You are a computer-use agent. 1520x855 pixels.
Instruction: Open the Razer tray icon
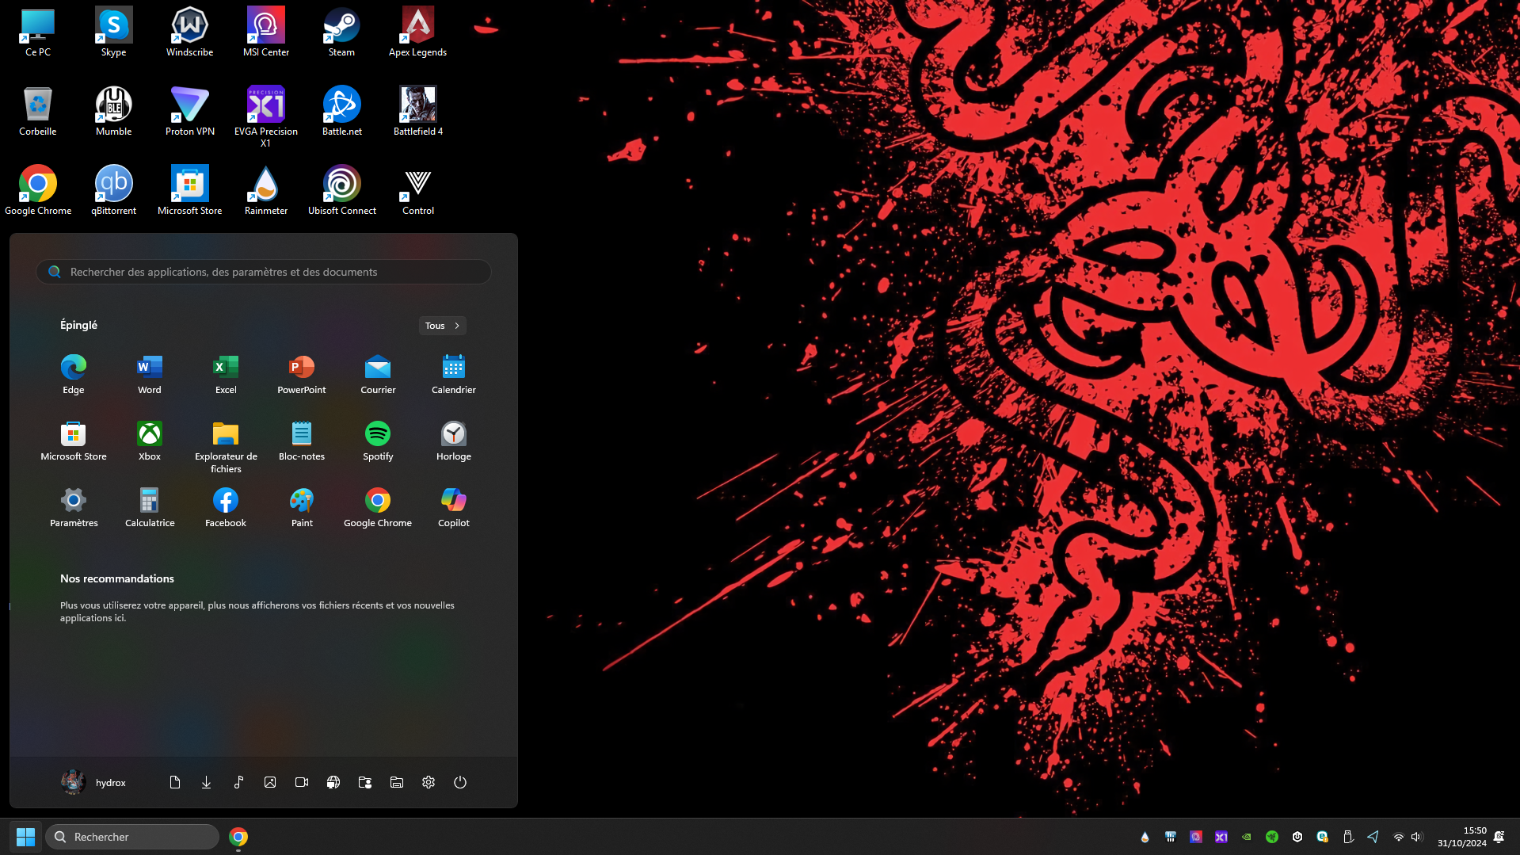coord(1272,837)
